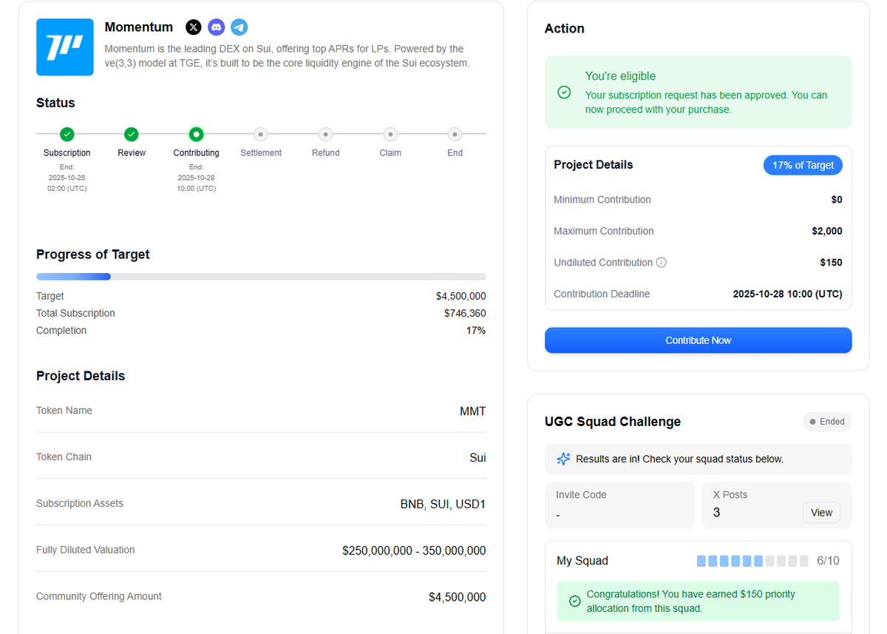Click the Ended status badge
The height and width of the screenshot is (634, 887).
point(827,422)
